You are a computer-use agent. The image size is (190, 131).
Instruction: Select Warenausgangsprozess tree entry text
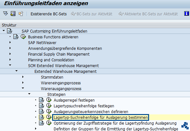pos(61,89)
